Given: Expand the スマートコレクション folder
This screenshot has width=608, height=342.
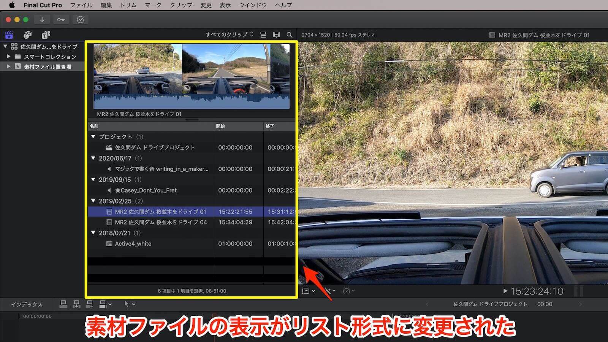Looking at the screenshot, I should click(x=9, y=56).
